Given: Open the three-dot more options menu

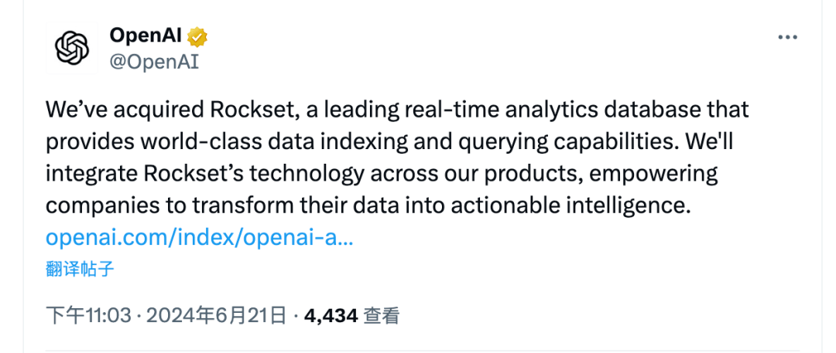Looking at the screenshot, I should (x=787, y=38).
